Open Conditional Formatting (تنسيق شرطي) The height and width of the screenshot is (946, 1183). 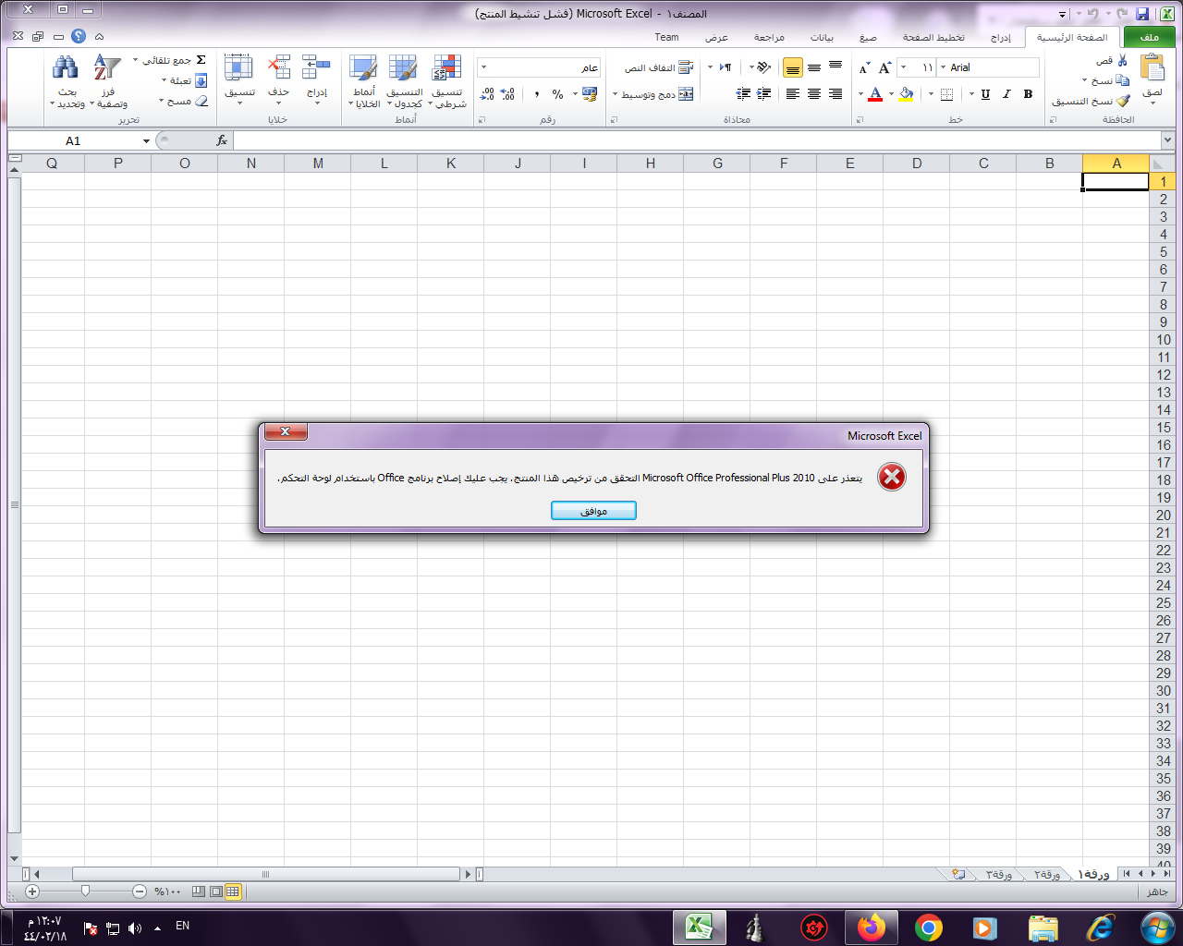(447, 82)
